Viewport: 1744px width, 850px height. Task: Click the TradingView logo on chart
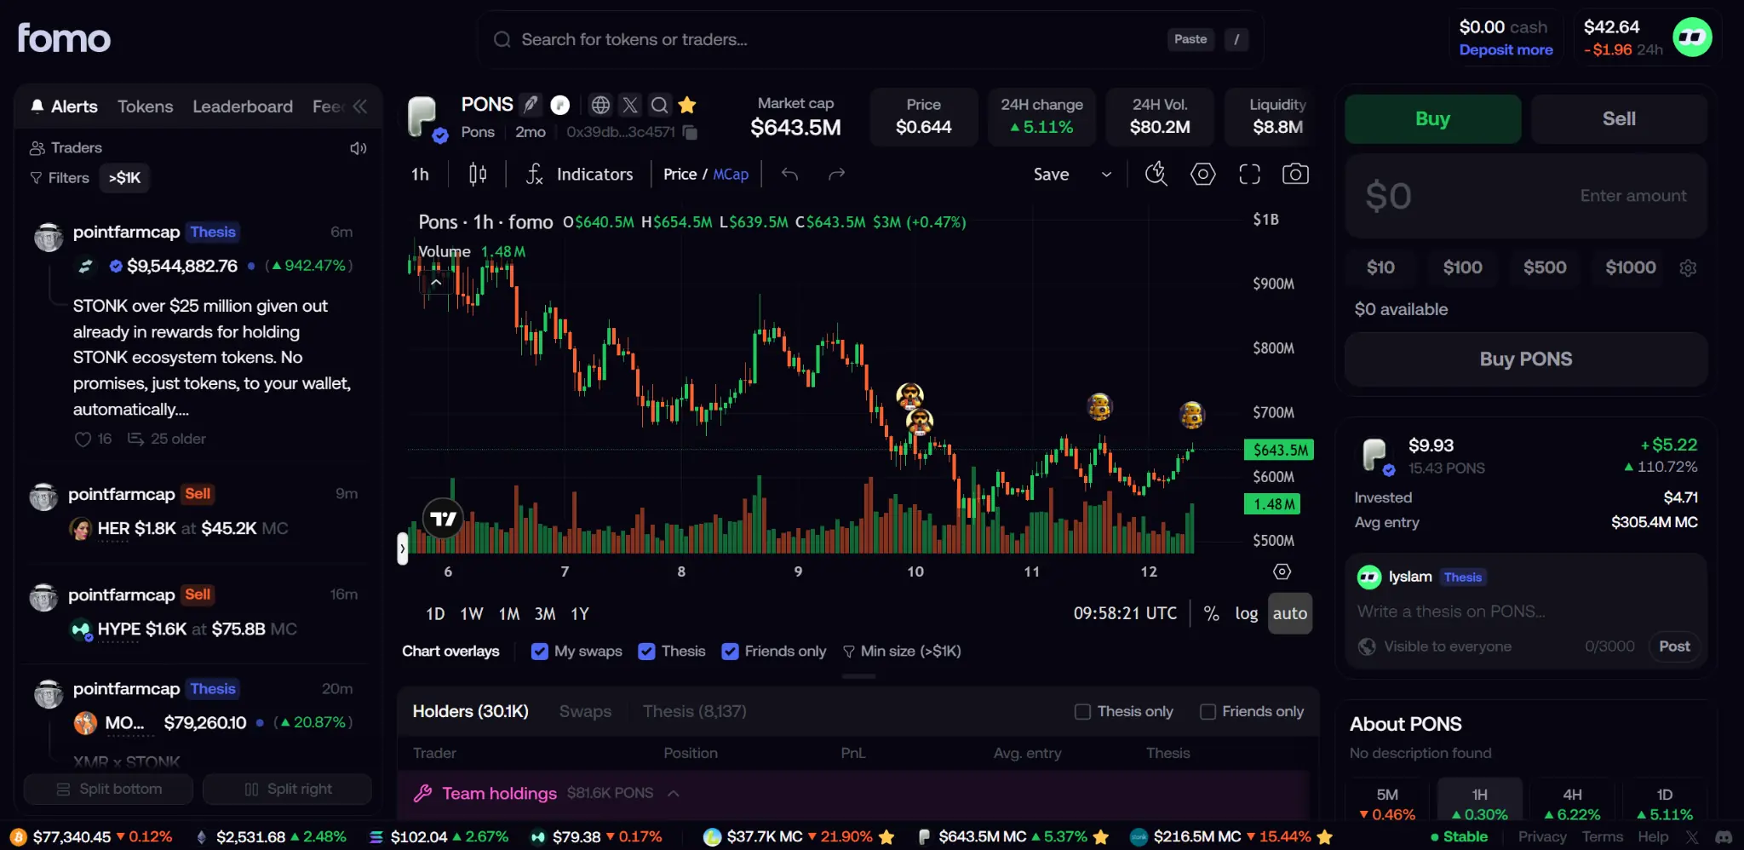(443, 519)
